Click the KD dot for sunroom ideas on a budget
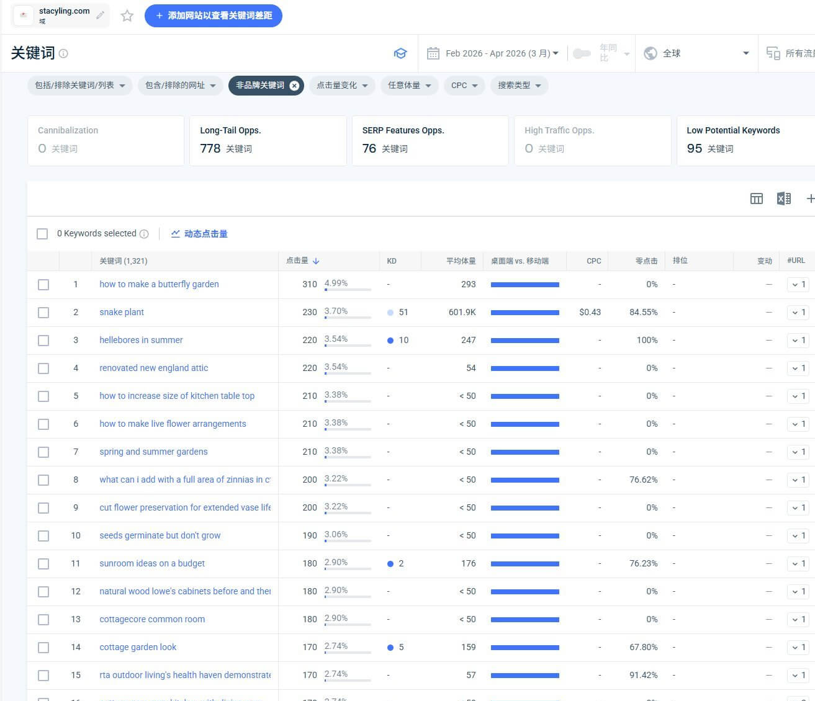The height and width of the screenshot is (701, 815). coord(390,564)
